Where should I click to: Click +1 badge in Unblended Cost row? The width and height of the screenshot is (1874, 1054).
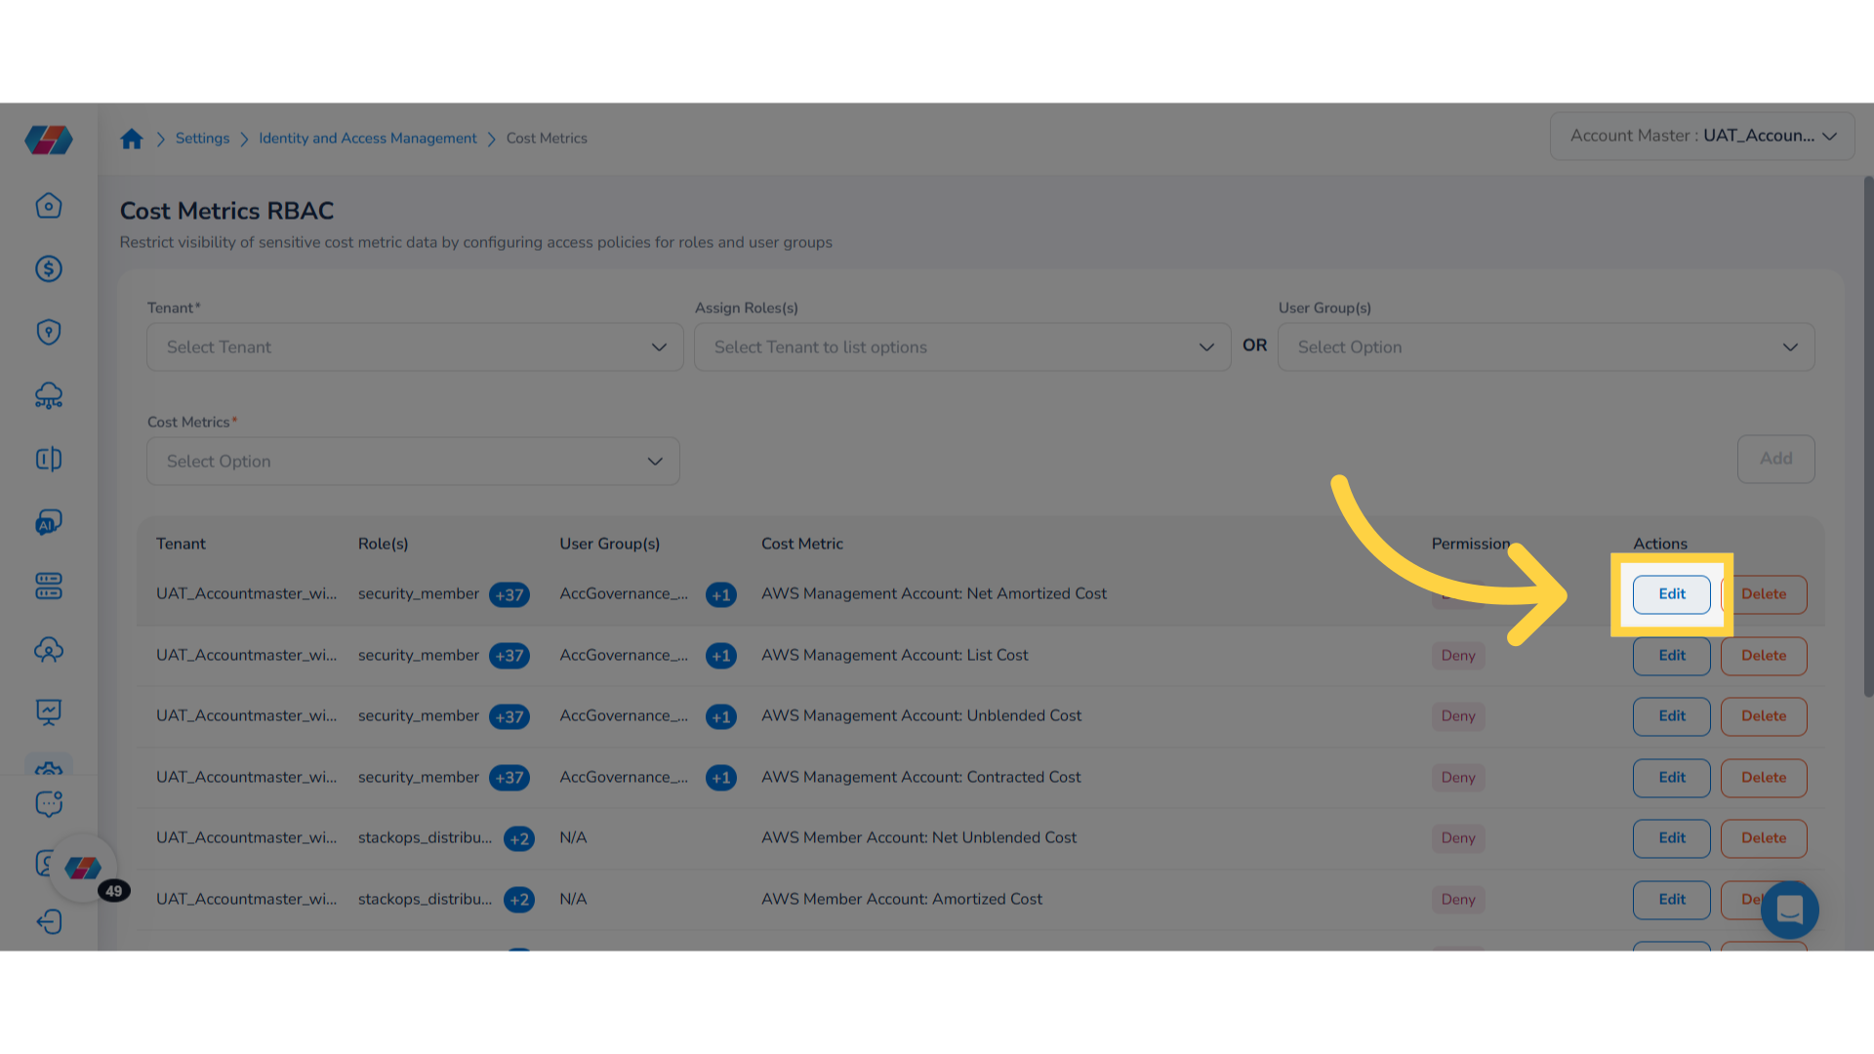721,717
